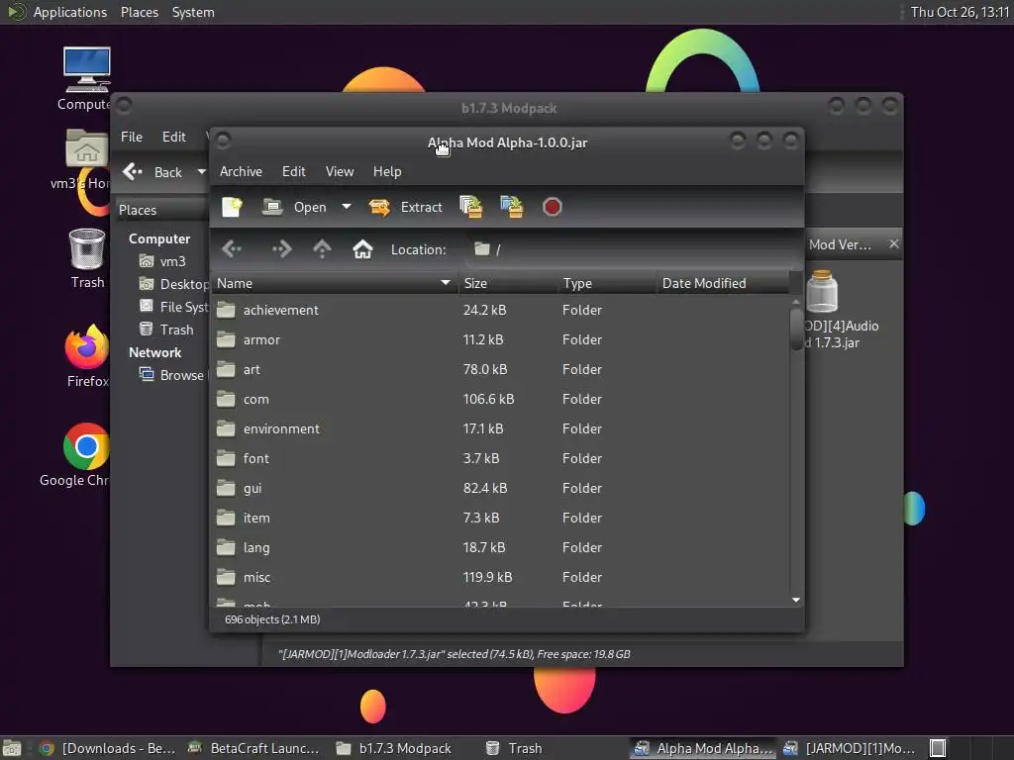Click the red Stop operation icon
This screenshot has height=760, width=1014.
(x=552, y=207)
